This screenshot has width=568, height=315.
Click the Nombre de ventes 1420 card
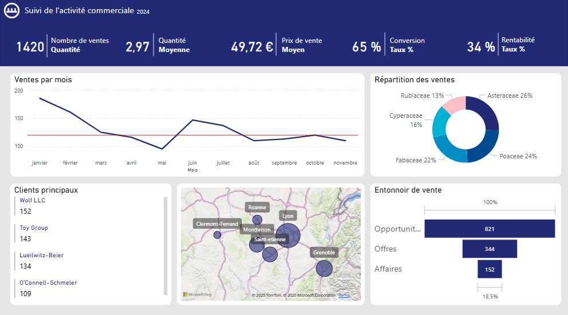[62, 46]
